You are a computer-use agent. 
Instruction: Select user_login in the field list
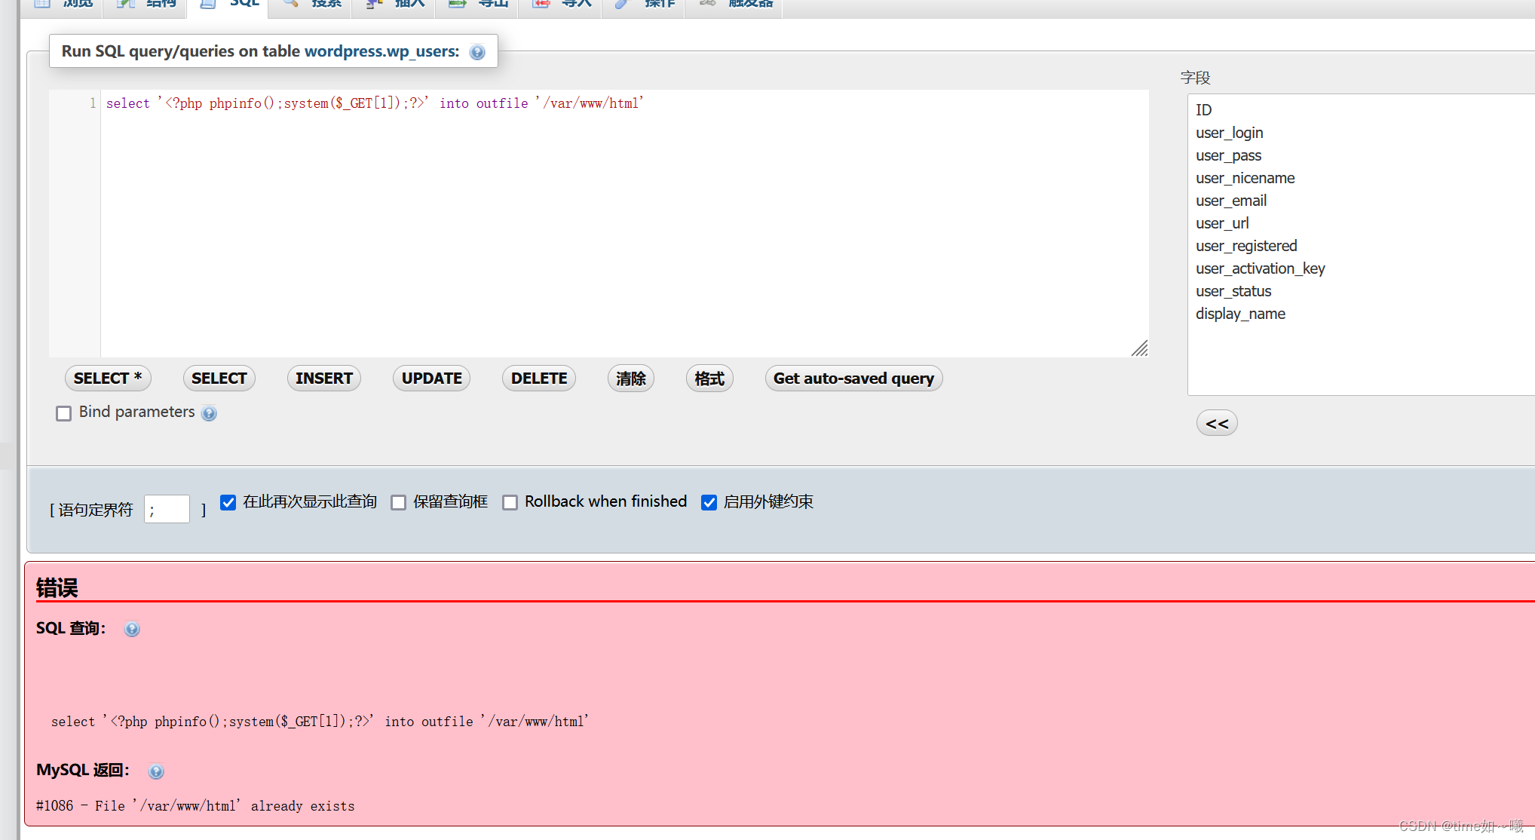pos(1361,133)
